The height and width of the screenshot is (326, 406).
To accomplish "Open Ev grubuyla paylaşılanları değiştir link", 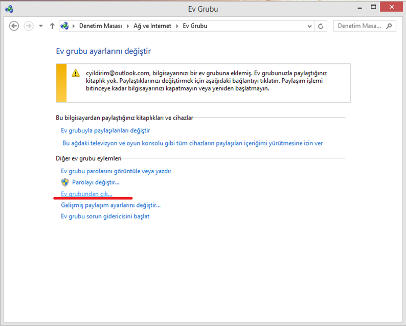I will (105, 130).
